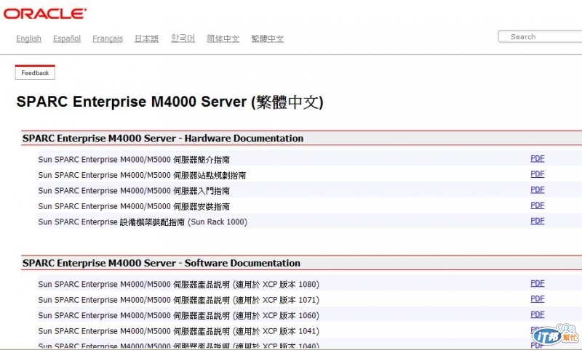Select the row text 伺服器站點規劃指南
Image resolution: width=582 pixels, height=350 pixels.
[142, 175]
